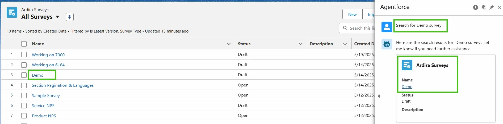Pin the All Surveys list view

pyautogui.click(x=69, y=17)
